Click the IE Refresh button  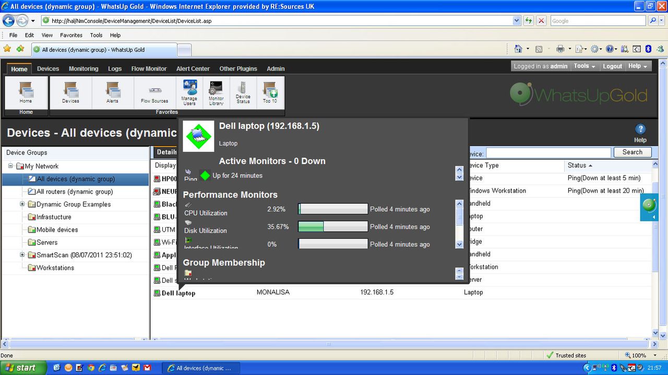[x=529, y=21]
